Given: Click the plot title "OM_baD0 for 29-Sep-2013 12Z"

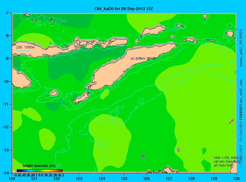Looking at the screenshot, I should click(124, 9).
